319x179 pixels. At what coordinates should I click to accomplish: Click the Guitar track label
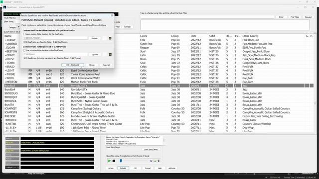point(12,151)
